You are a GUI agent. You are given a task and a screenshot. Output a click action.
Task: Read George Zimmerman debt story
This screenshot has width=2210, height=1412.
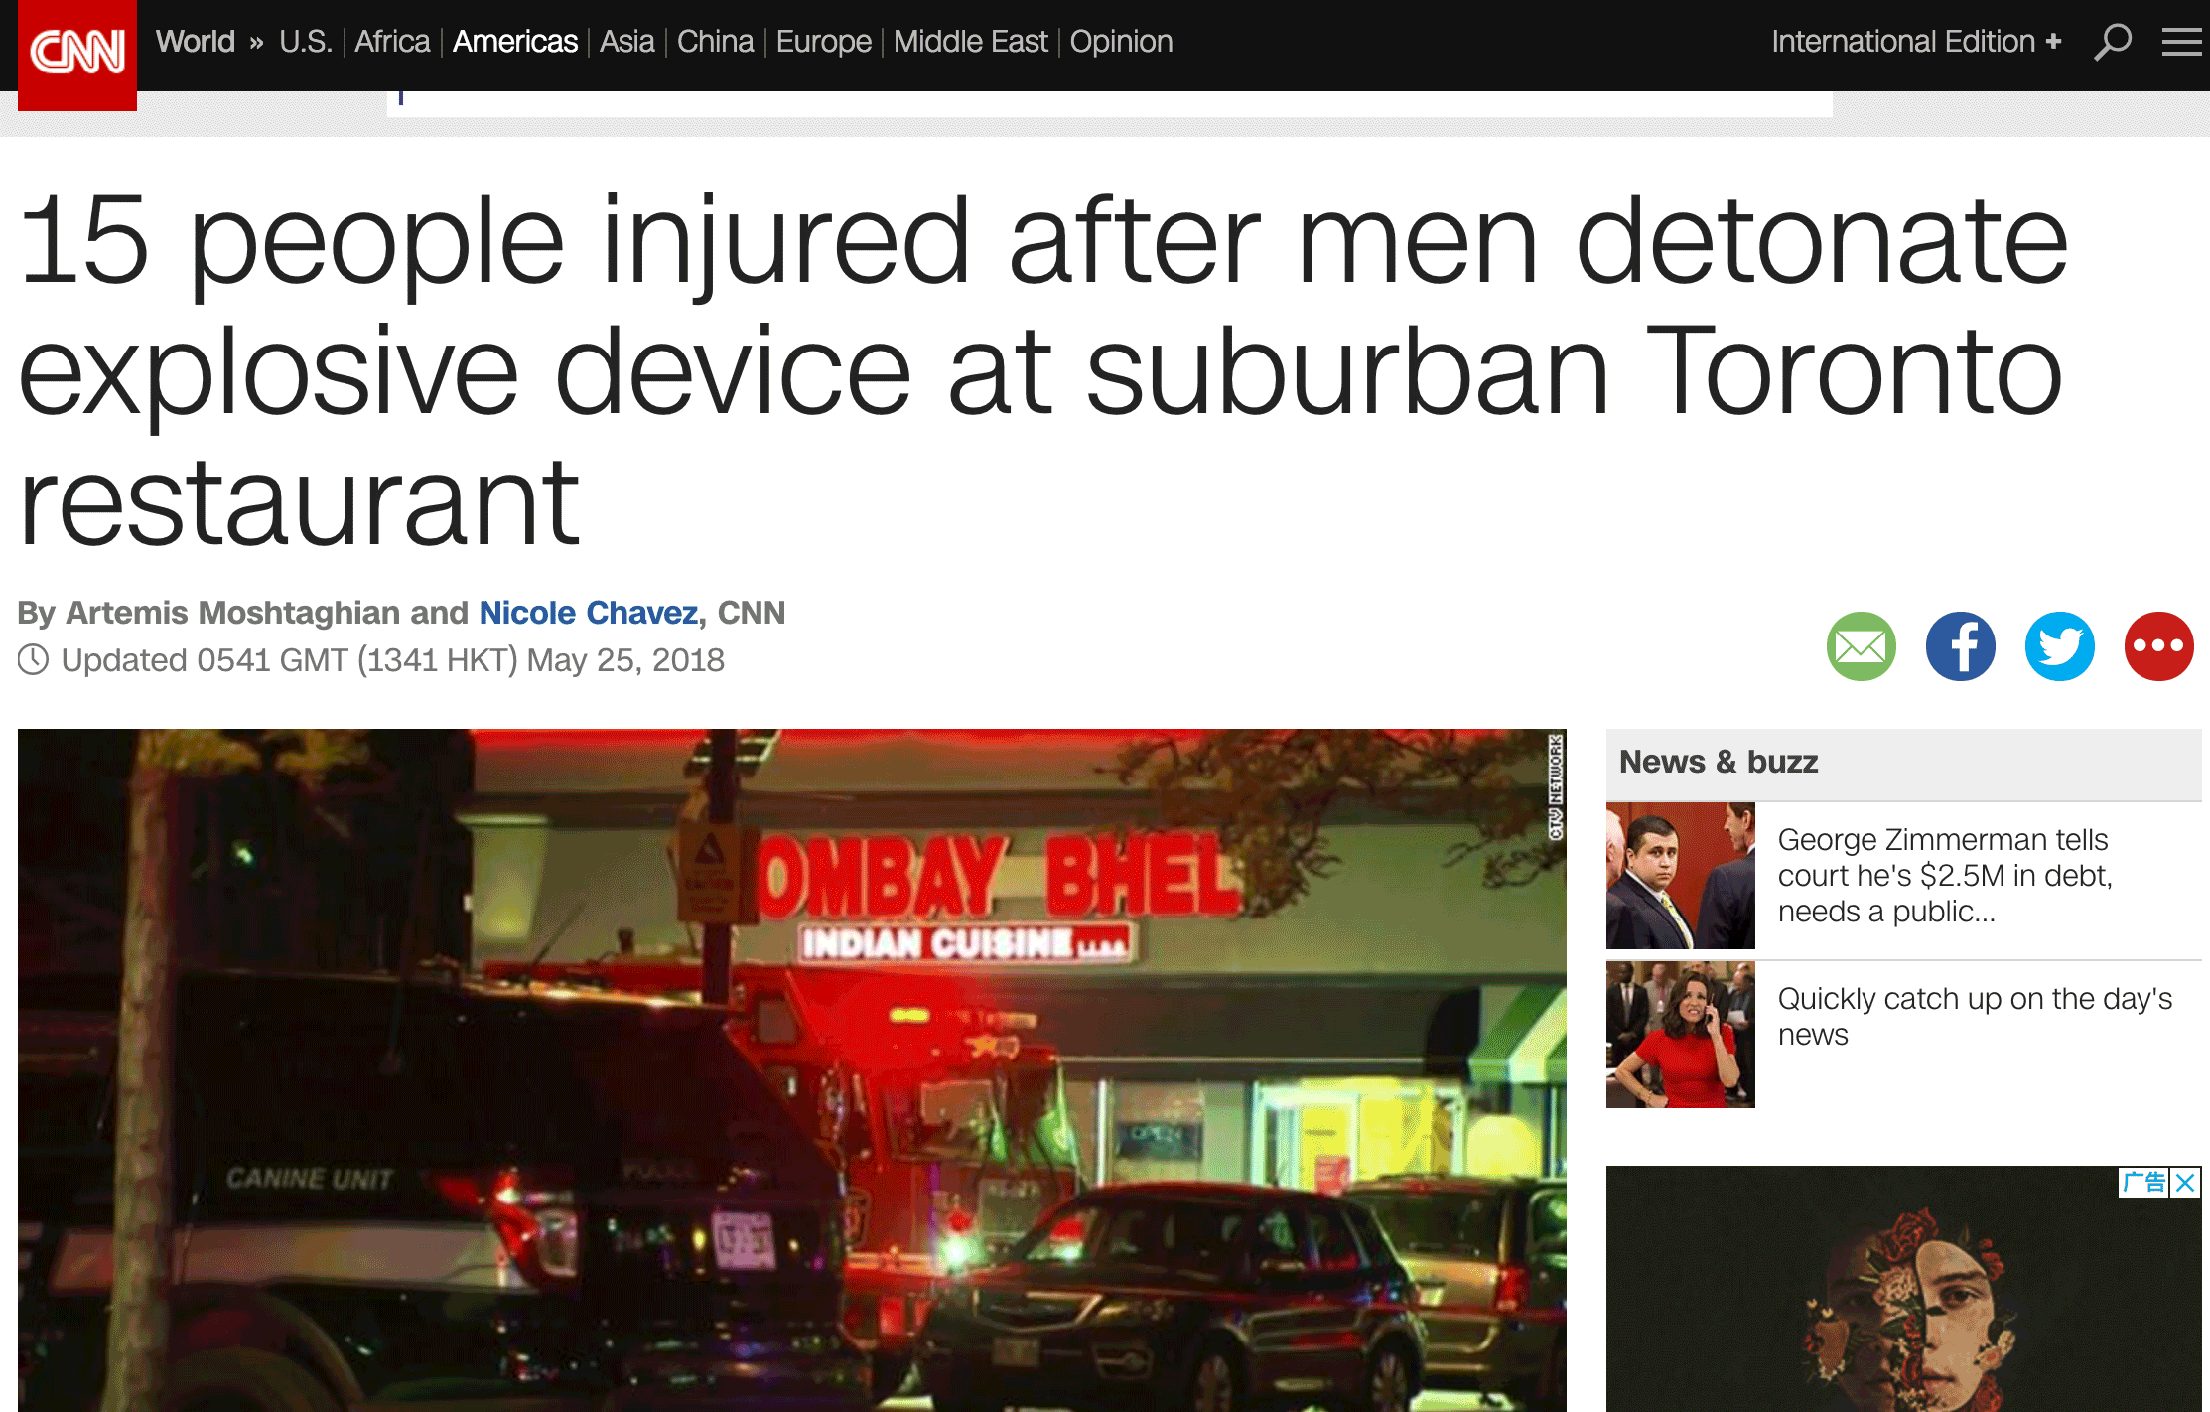click(x=1944, y=875)
